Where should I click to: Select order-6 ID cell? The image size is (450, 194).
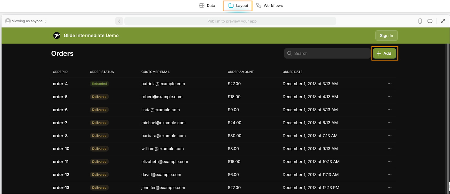click(x=60, y=110)
